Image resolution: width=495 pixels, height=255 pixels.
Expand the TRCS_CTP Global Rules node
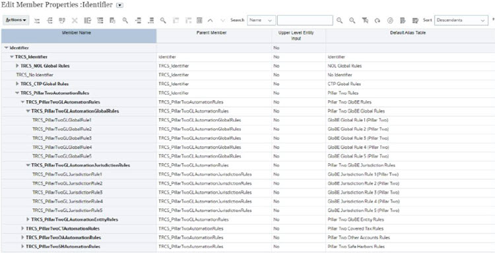coord(17,84)
